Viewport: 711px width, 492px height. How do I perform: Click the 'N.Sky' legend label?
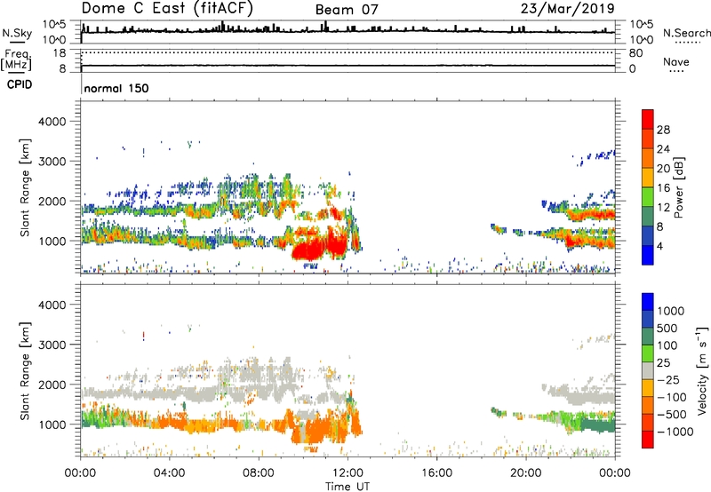point(17,33)
